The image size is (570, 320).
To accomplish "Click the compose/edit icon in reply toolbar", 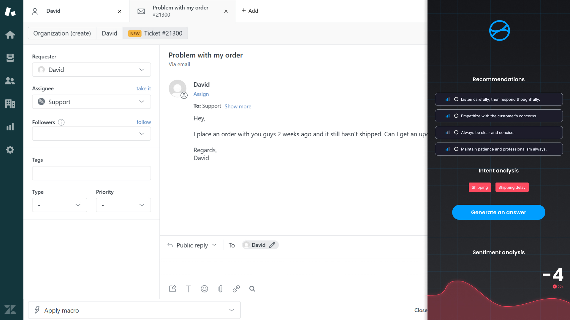I will pos(173,289).
